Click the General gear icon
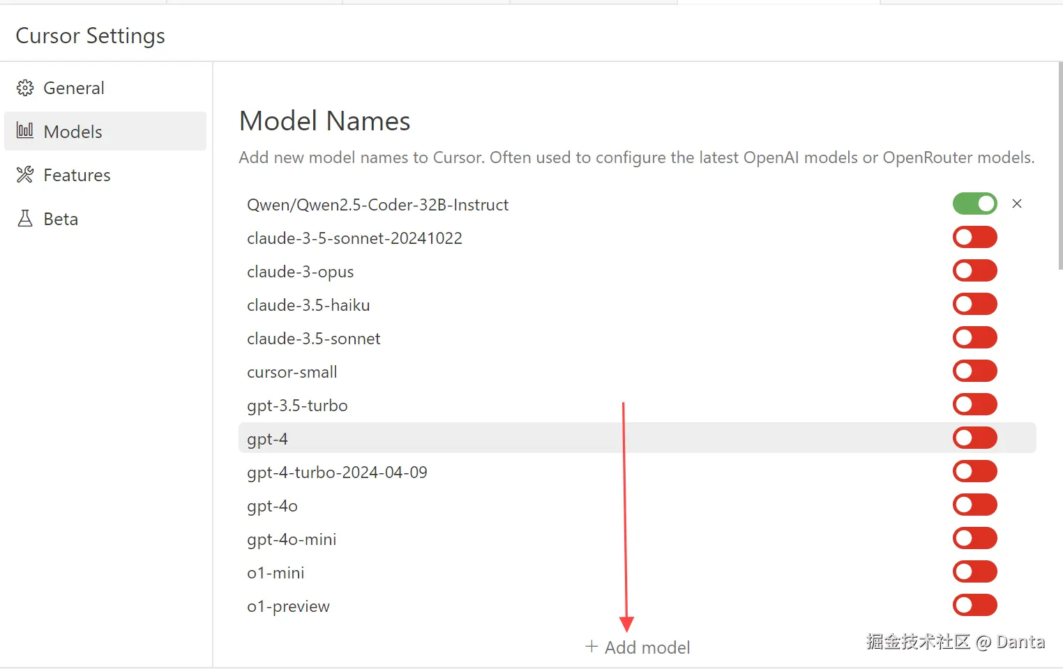Image resolution: width=1063 pixels, height=669 pixels. pyautogui.click(x=25, y=88)
